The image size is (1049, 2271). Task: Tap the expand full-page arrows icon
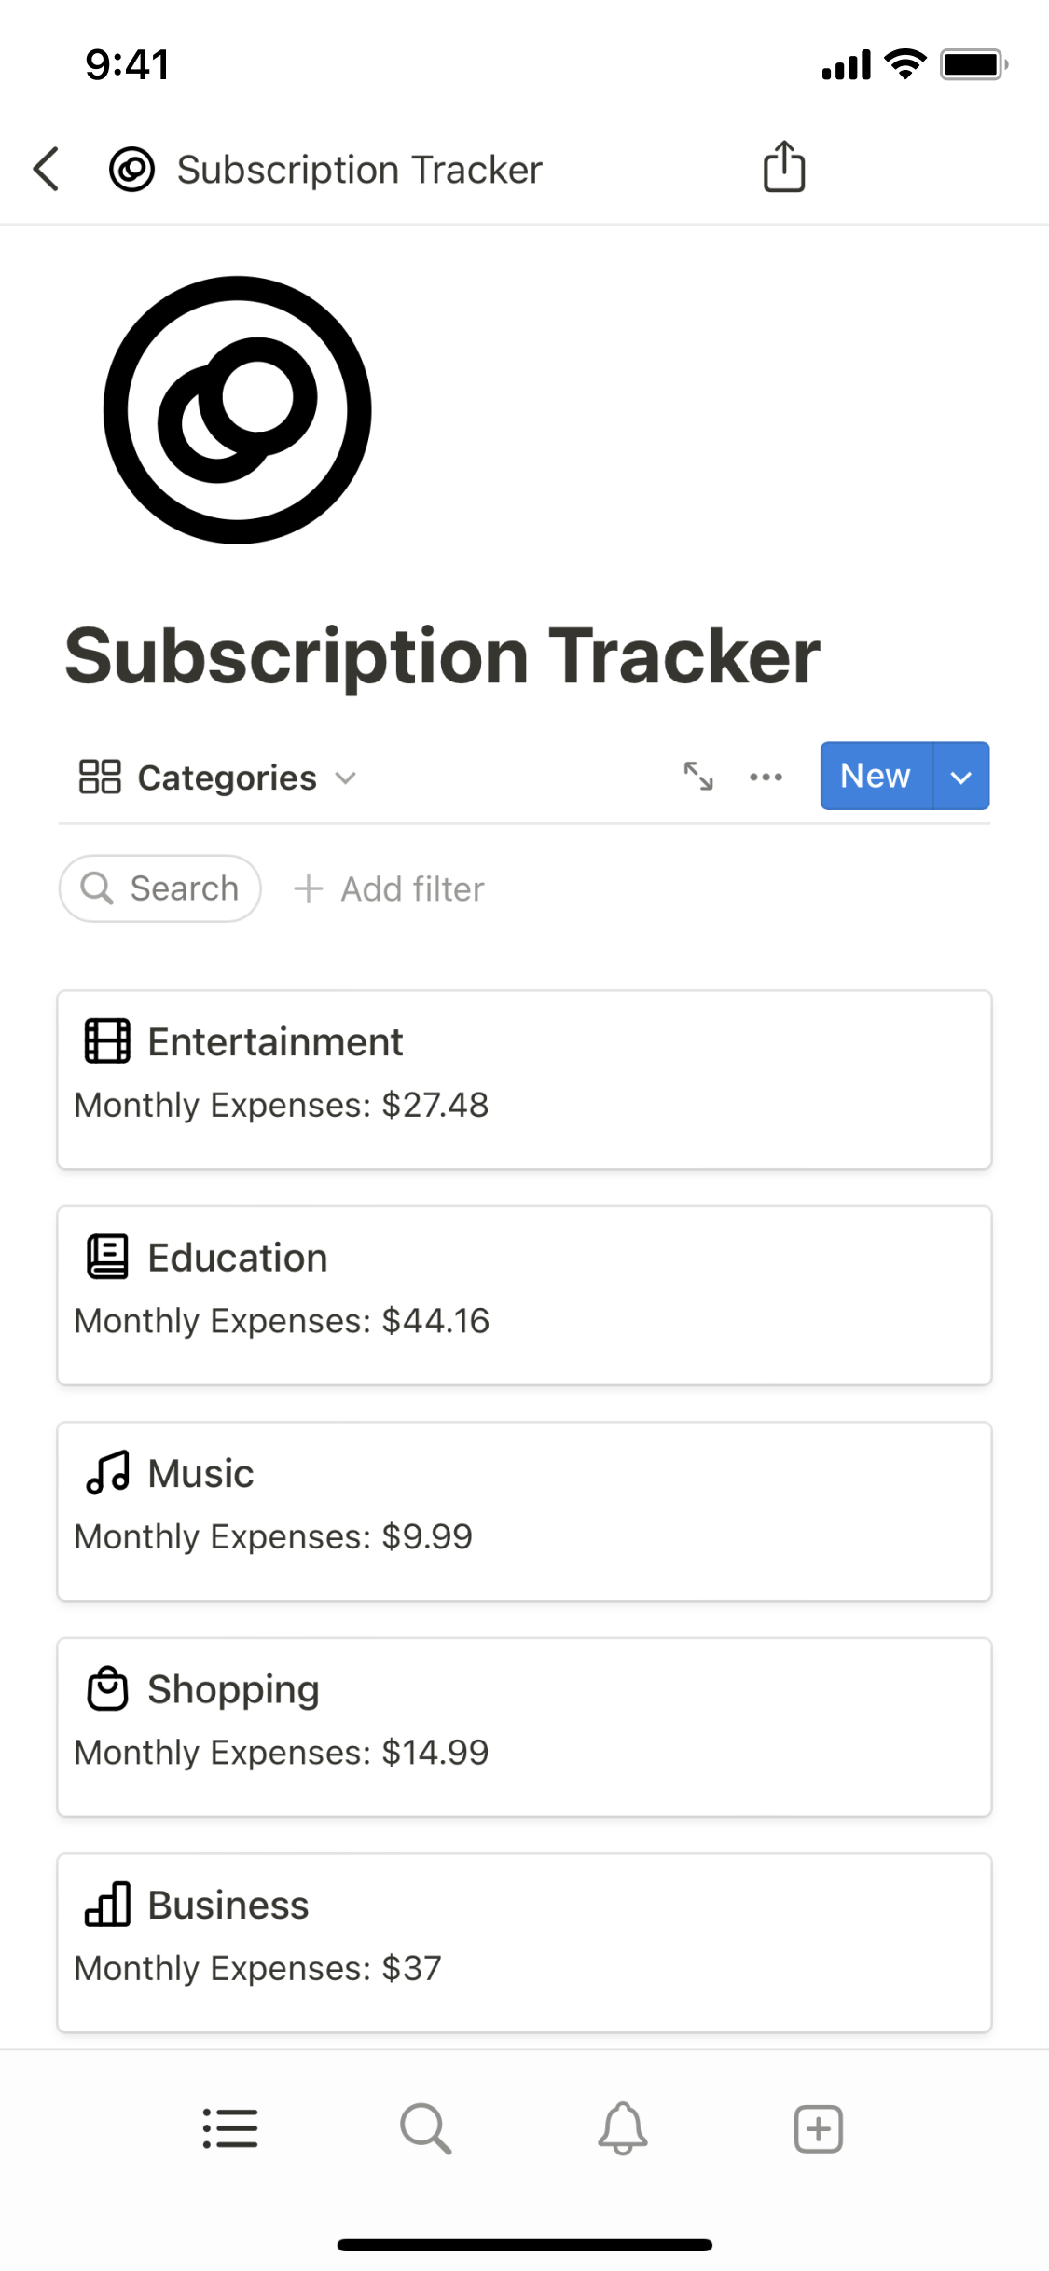pos(698,777)
